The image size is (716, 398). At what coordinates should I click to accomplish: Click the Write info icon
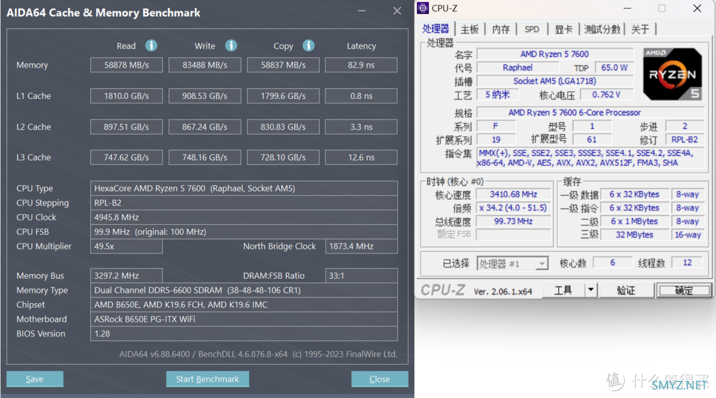click(x=231, y=46)
